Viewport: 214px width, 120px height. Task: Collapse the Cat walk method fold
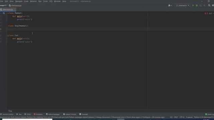point(7,39)
